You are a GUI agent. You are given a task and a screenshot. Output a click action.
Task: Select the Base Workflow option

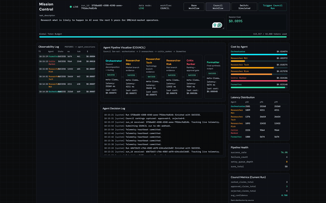(194, 7)
